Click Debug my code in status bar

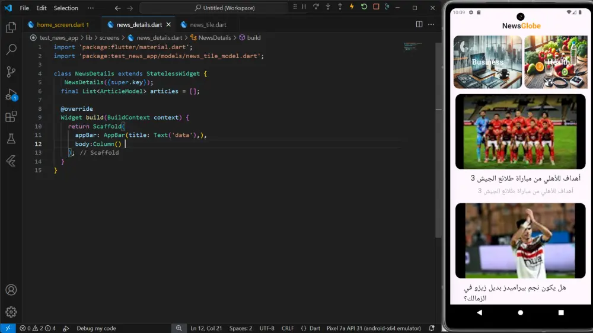tap(95, 328)
